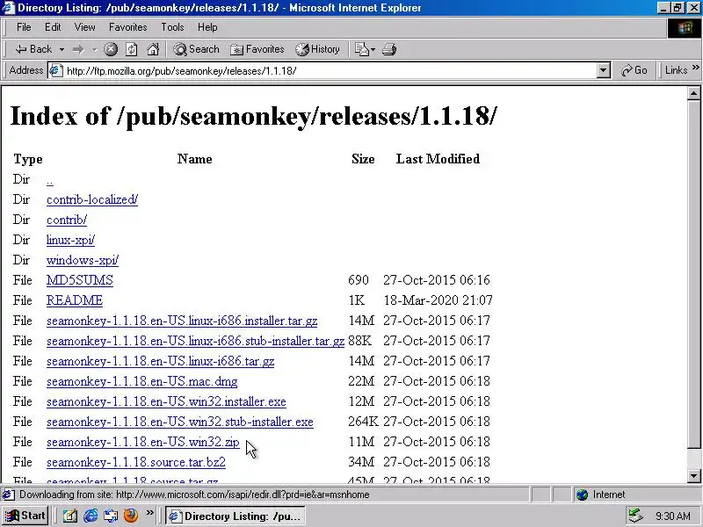Click the status bar IE page icon
The image size is (703, 527).
pyautogui.click(x=9, y=495)
